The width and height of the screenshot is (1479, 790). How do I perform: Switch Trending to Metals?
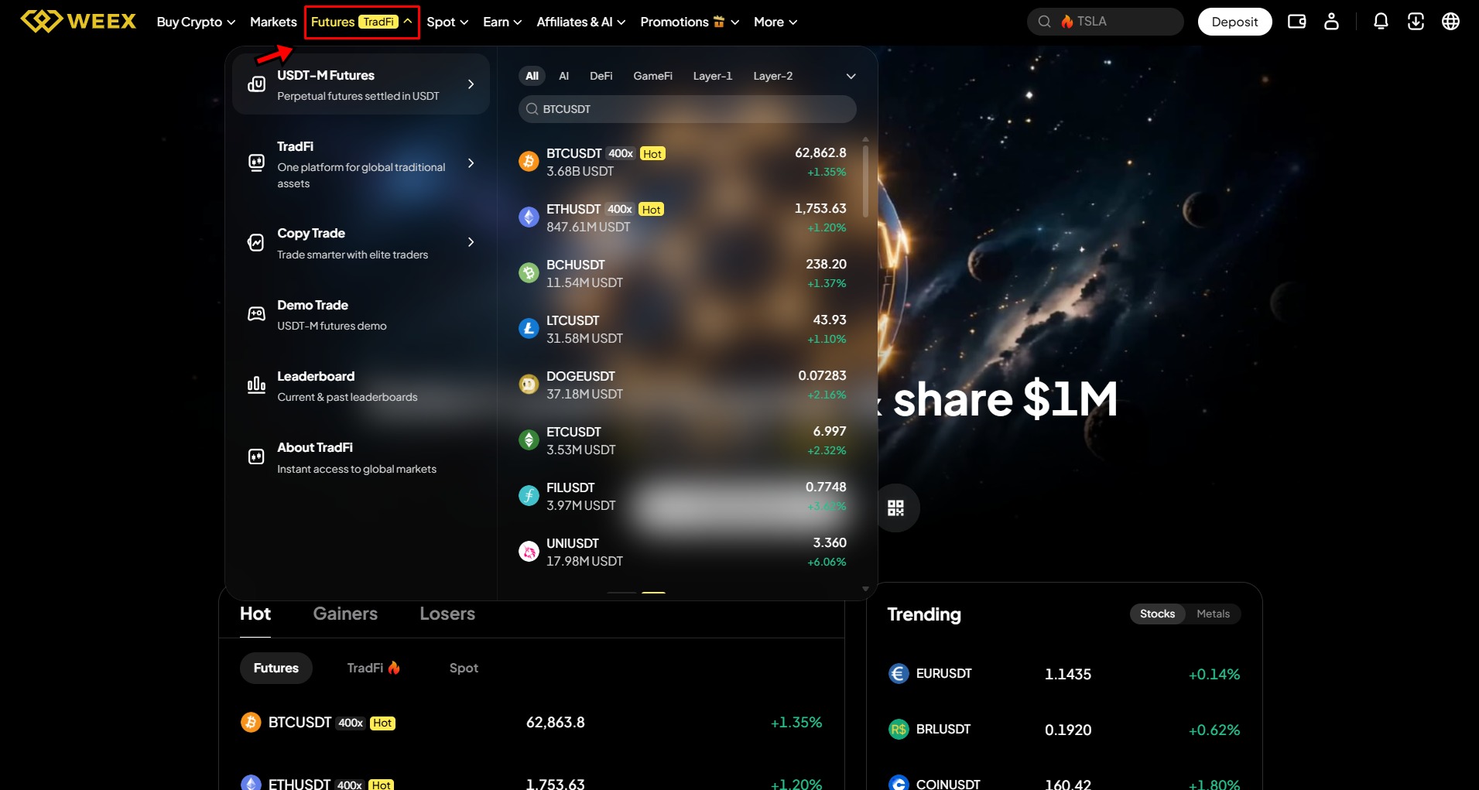[1213, 614]
